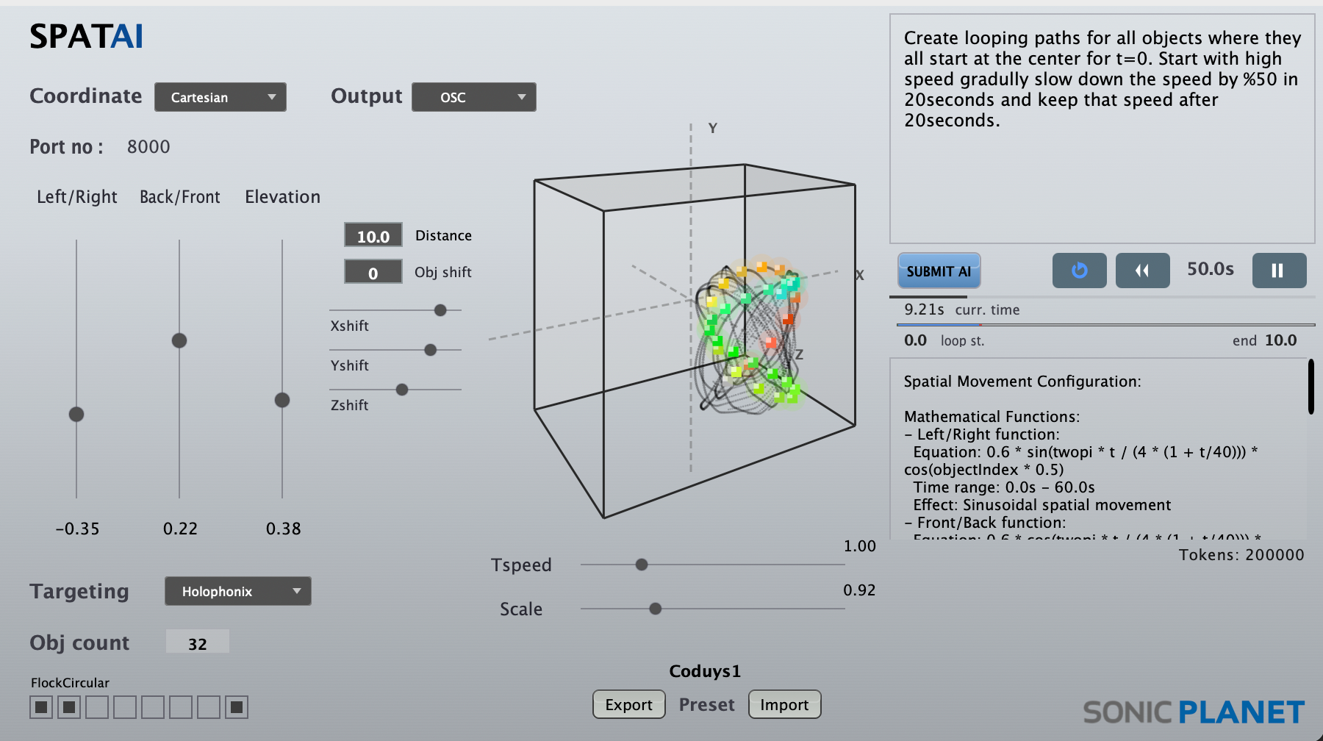Pause playback with the pause button
The image size is (1323, 741).
pos(1278,271)
